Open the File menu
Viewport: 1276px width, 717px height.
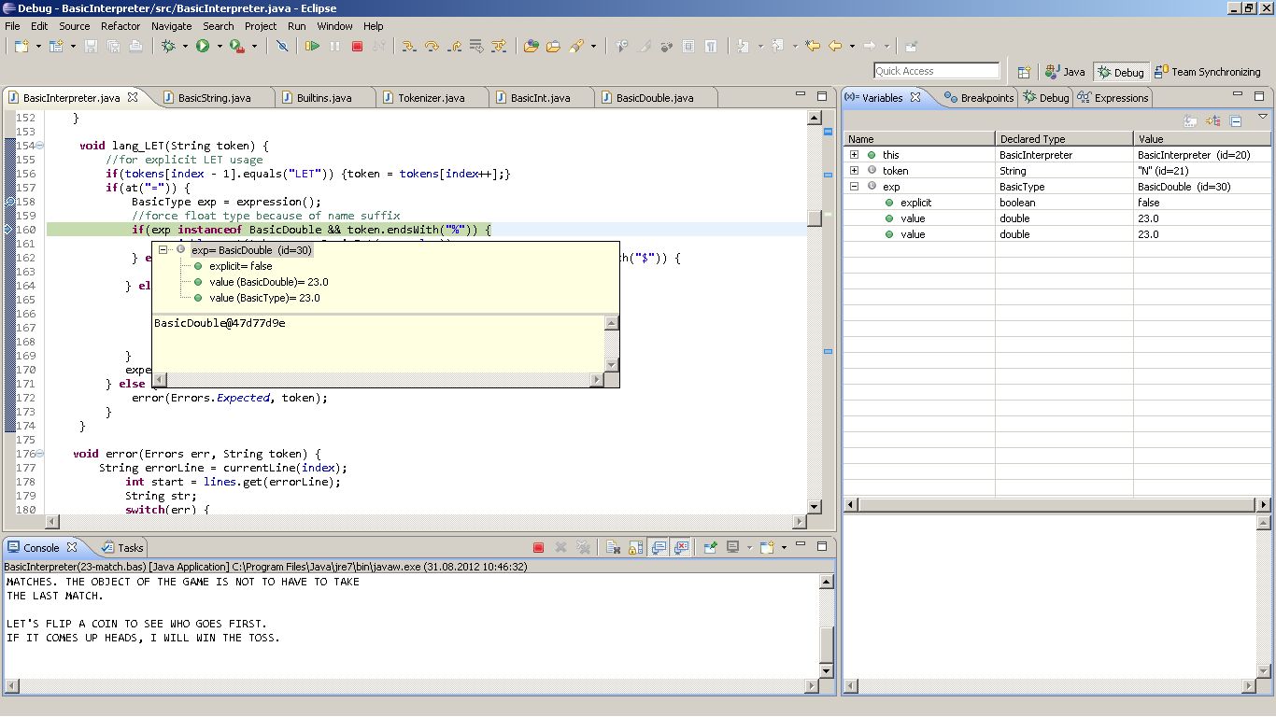[x=12, y=26]
